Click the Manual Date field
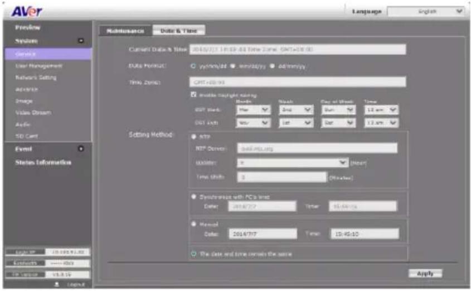Image resolution: width=471 pixels, height=291 pixels. click(x=263, y=234)
